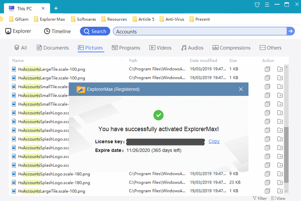Switch to Timeline mode
301x201 pixels.
click(57, 31)
